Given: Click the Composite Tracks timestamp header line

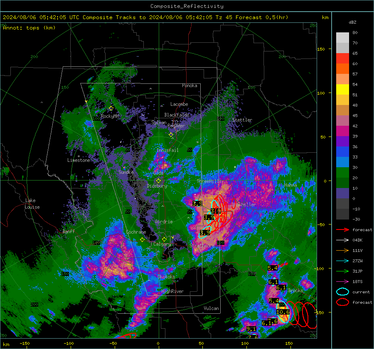Looking at the screenshot, I should [145, 17].
